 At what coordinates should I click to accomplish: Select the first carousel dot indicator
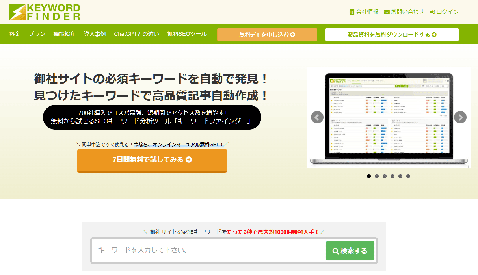coord(369,176)
